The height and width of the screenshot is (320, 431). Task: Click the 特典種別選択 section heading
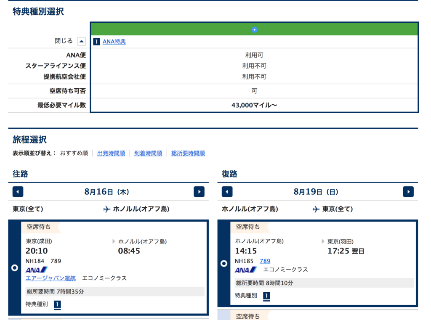tap(38, 11)
